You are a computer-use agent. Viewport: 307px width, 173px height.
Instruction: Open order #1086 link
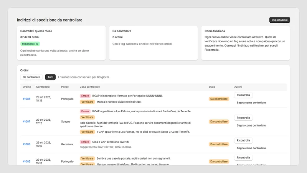pyautogui.click(x=26, y=144)
